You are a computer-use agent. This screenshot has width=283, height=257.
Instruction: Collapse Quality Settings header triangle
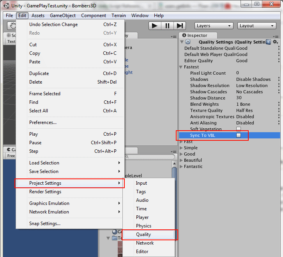point(182,42)
